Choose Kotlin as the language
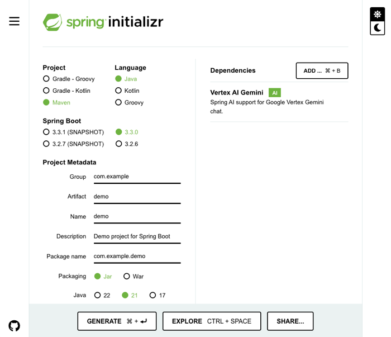This screenshot has width=391, height=337. (118, 91)
